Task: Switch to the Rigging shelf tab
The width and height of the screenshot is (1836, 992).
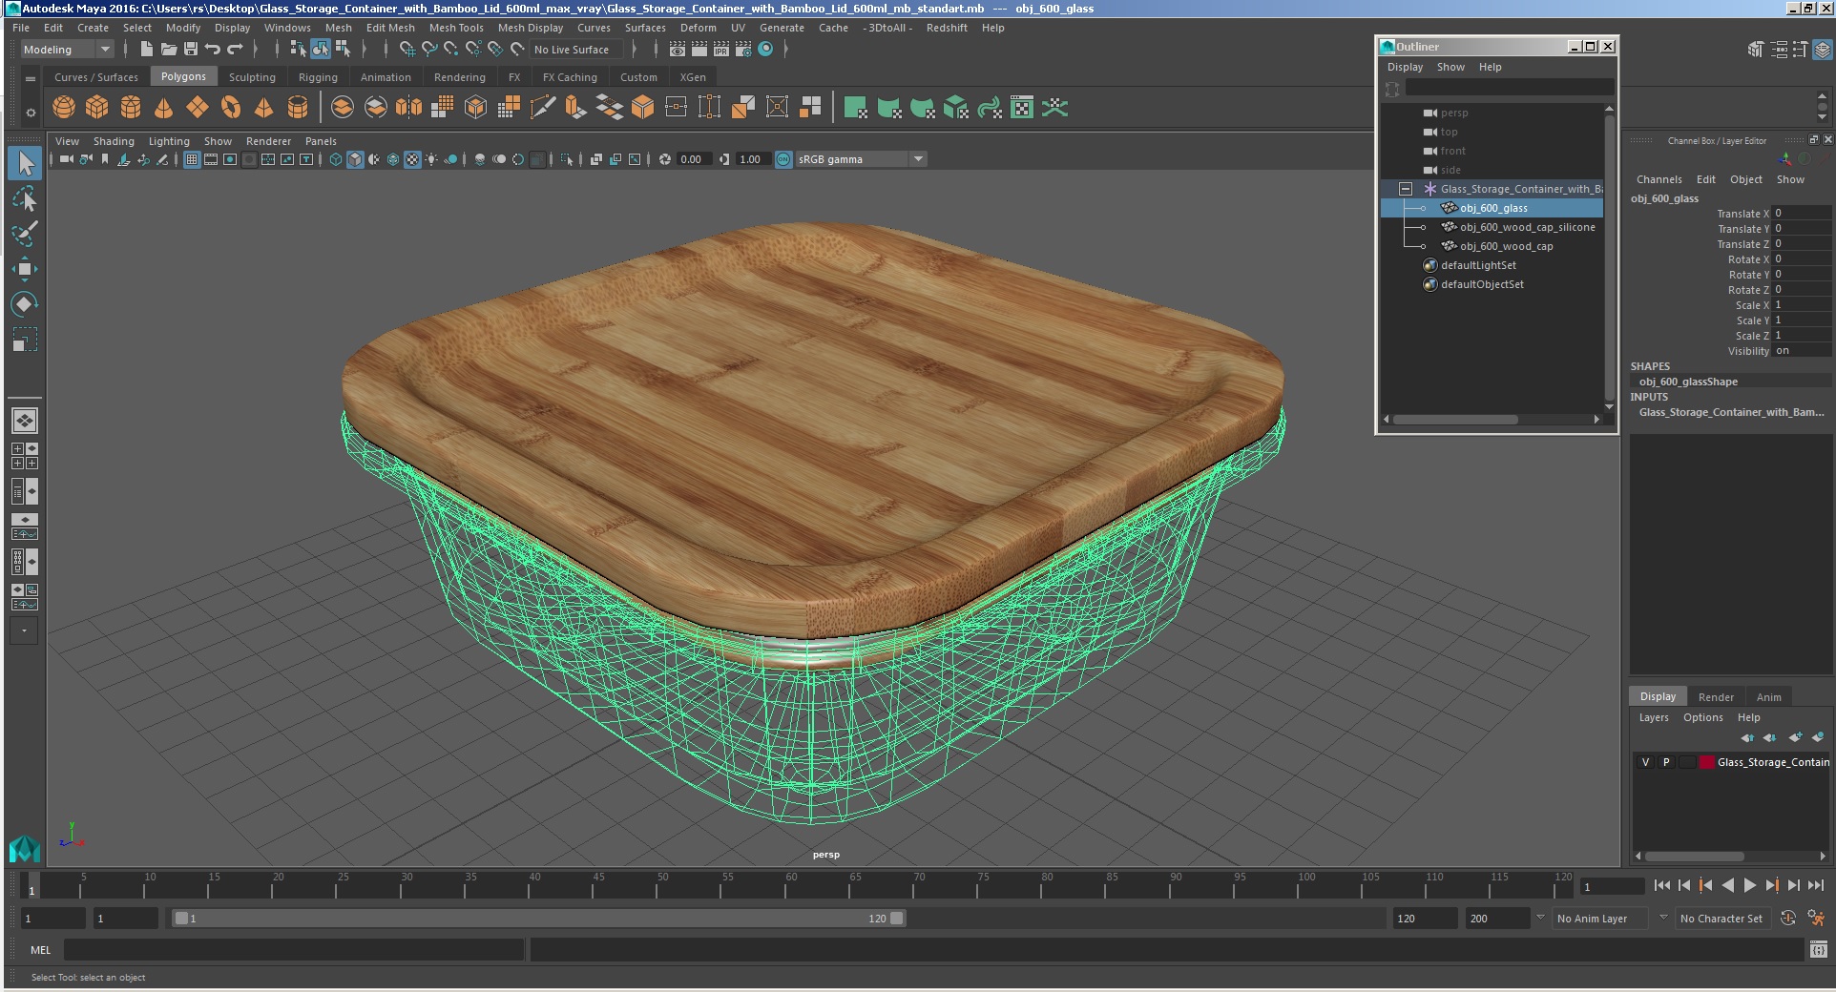Action: (x=318, y=77)
